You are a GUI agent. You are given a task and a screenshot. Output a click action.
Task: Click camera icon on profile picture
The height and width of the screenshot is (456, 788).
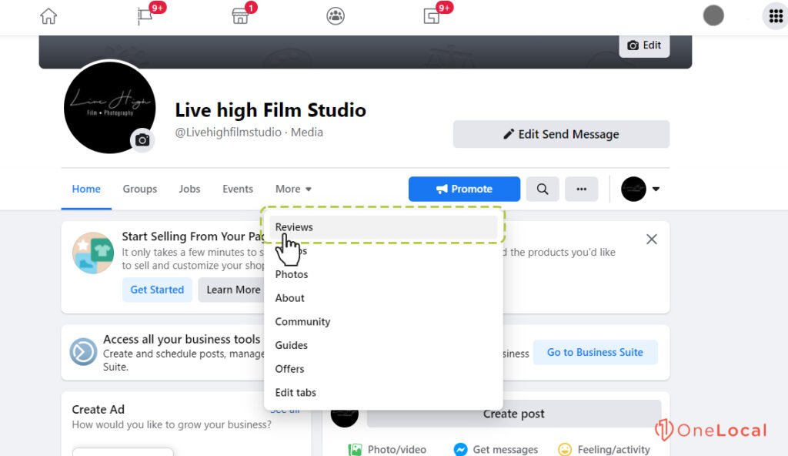point(142,140)
